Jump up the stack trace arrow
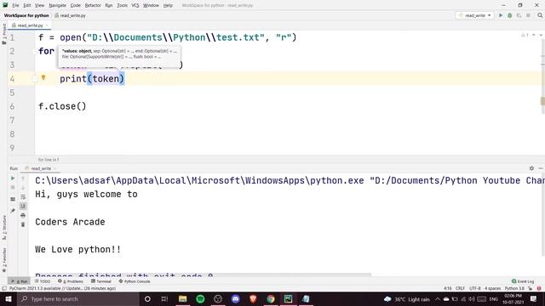Viewport: 545px width, 306px height. point(23,178)
